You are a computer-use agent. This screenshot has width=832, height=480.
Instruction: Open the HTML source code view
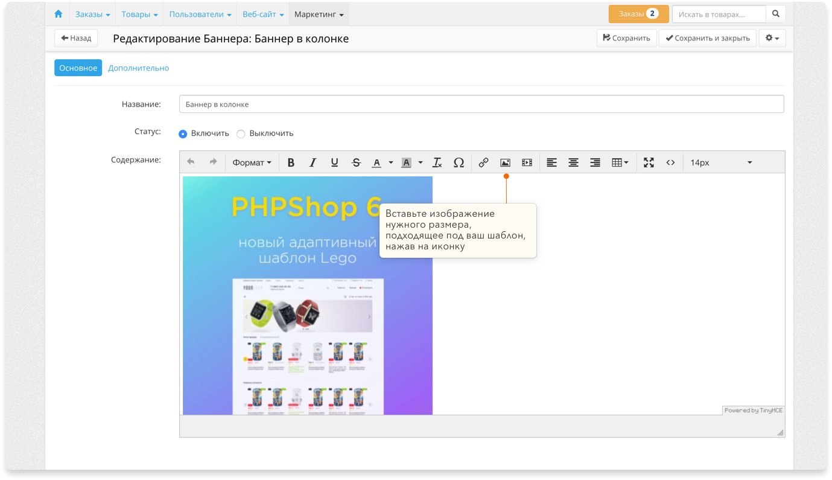tap(670, 162)
